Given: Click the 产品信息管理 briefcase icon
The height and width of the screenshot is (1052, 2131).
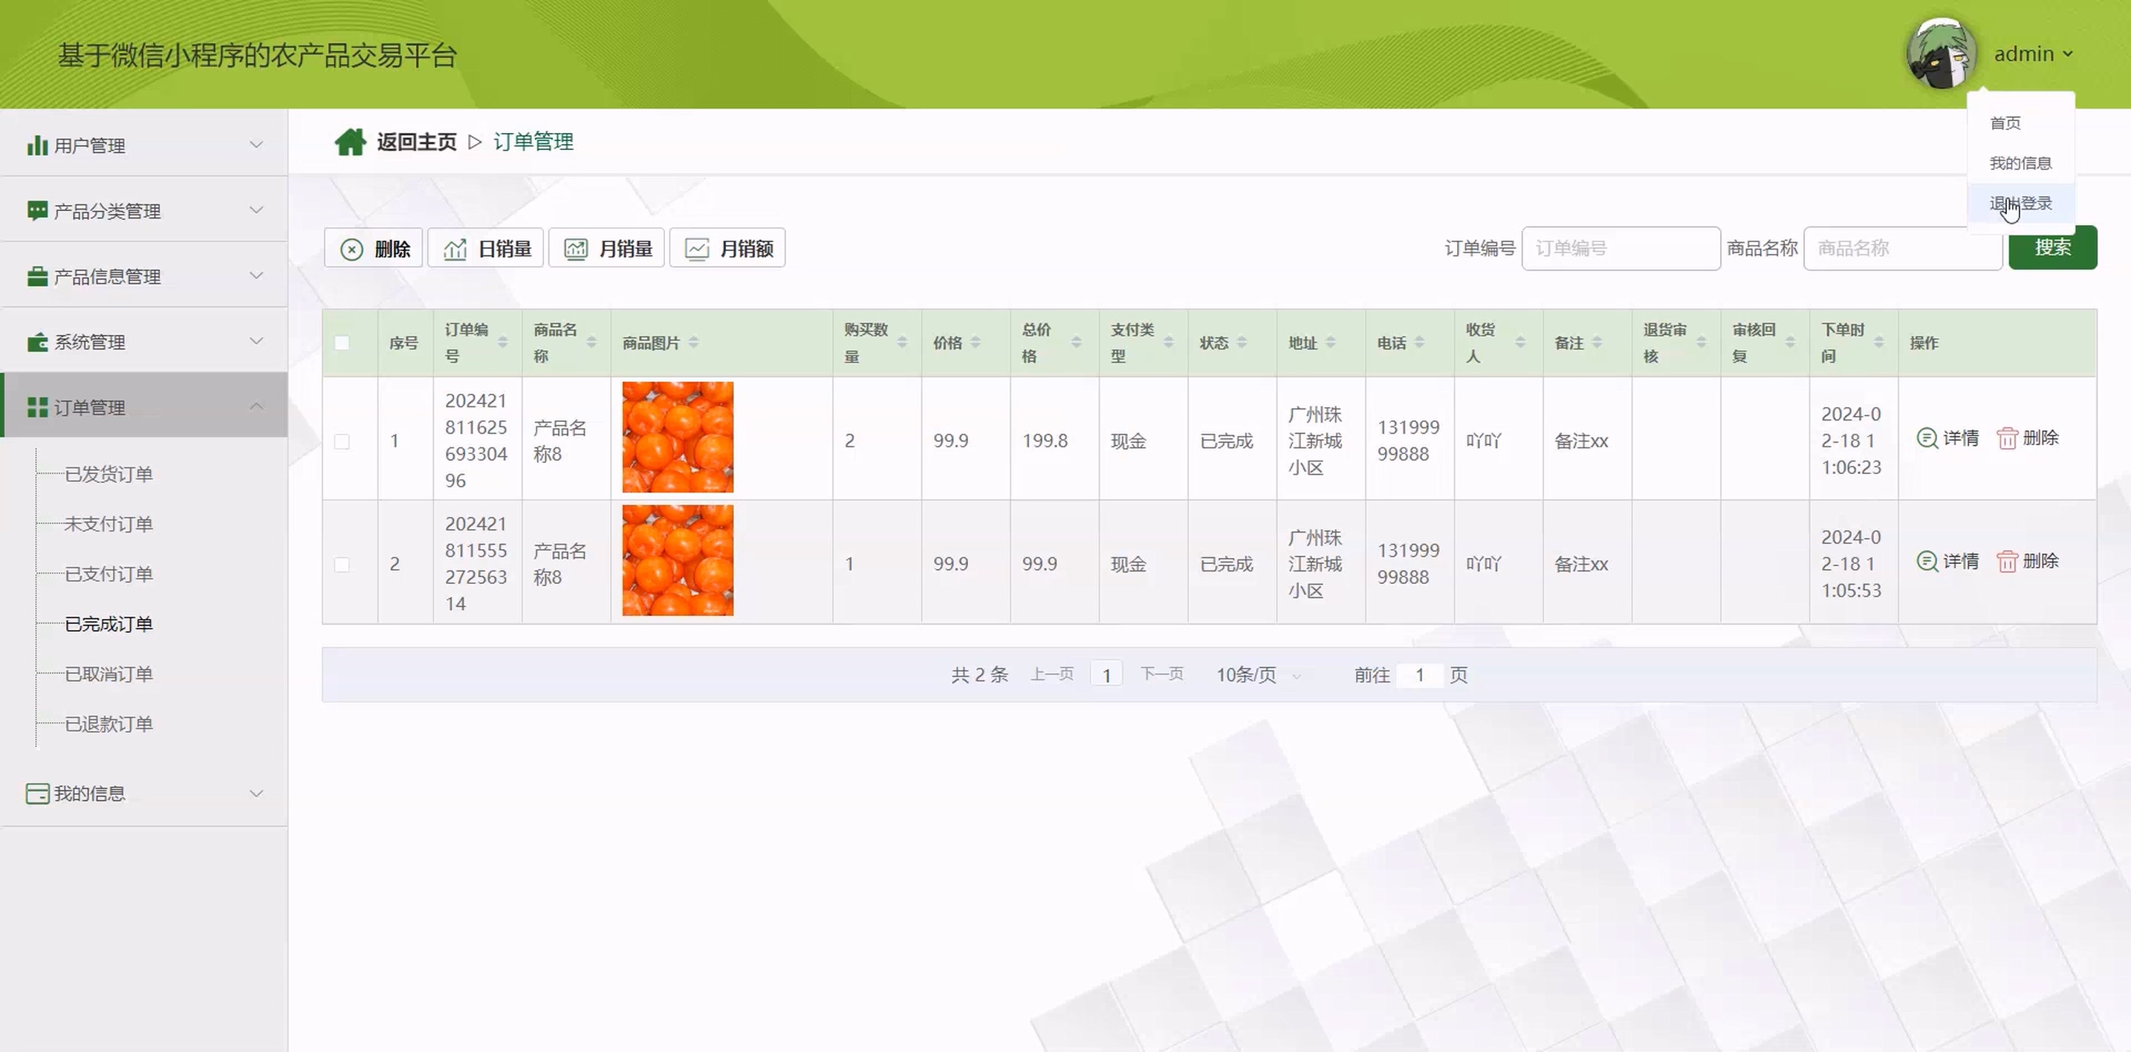Looking at the screenshot, I should [x=37, y=276].
